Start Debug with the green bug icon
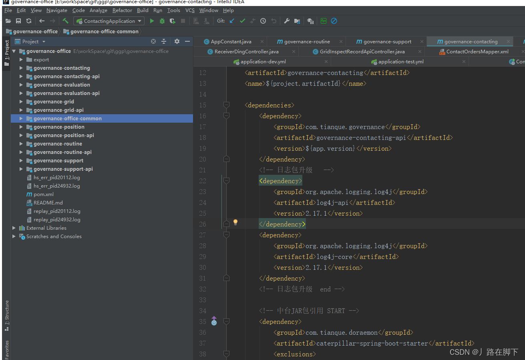The height and width of the screenshot is (360, 525). point(162,21)
